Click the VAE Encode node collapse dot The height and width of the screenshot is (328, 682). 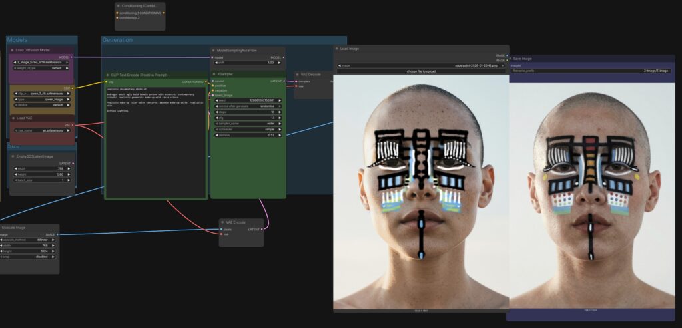click(x=222, y=222)
